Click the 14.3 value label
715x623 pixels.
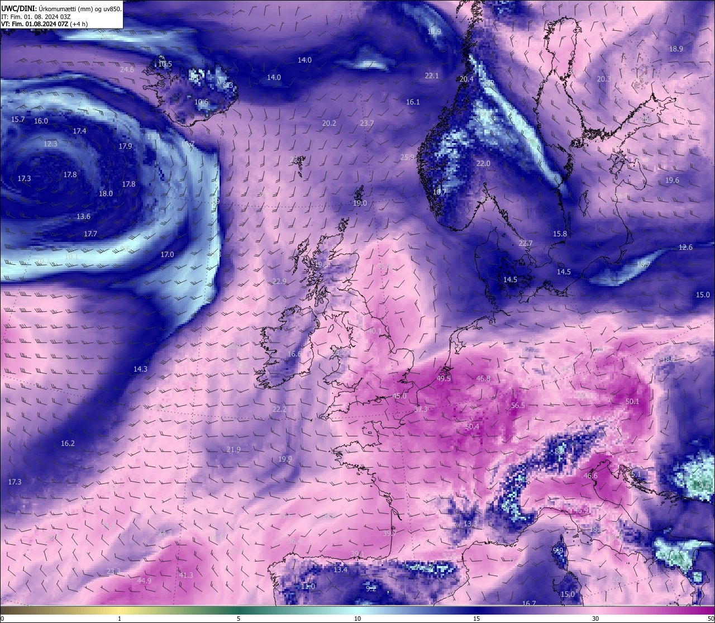[140, 369]
